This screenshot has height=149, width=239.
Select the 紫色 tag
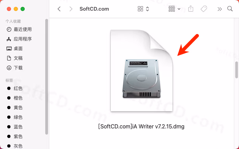(x=15, y=137)
